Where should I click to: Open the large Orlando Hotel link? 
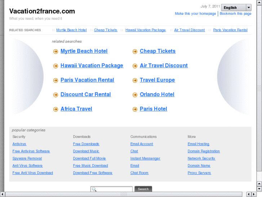click(x=157, y=94)
